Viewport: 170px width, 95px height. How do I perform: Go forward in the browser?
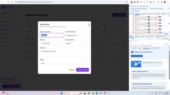(x=5, y=2)
